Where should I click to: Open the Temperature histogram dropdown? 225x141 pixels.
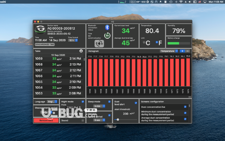(169, 51)
